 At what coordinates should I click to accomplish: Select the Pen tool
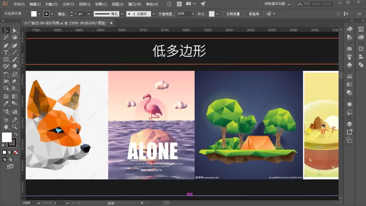[x=6, y=45]
